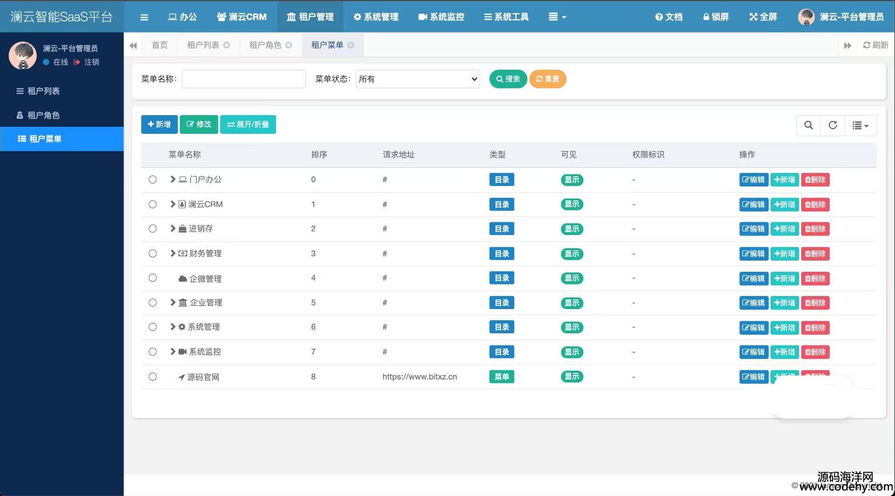Image resolution: width=895 pixels, height=496 pixels.
Task: Expand the 澜云CRM tree row
Action: [x=173, y=204]
